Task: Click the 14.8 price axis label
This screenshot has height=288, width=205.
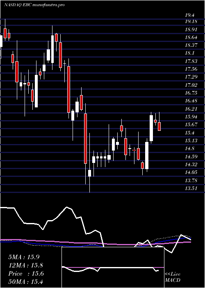Action: tap(190, 149)
